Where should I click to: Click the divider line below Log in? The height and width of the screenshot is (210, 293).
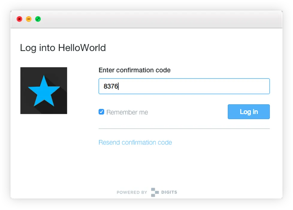tap(184, 129)
